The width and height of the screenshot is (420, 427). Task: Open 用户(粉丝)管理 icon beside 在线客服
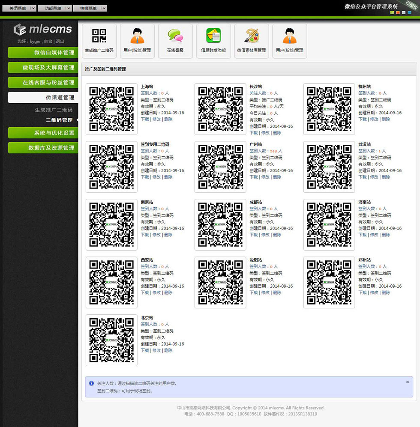coord(137,41)
